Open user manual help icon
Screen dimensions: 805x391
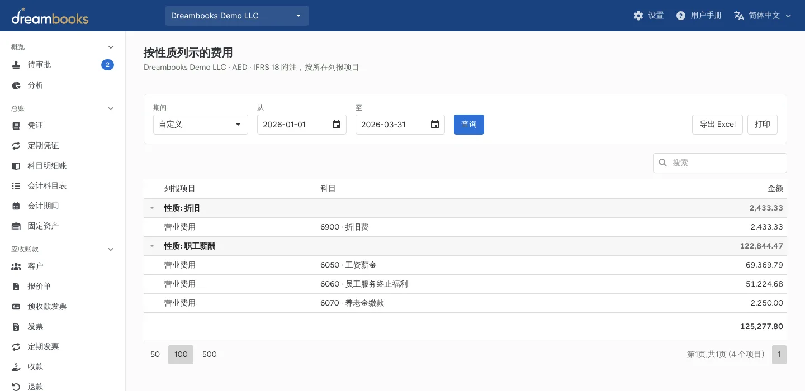(x=681, y=16)
